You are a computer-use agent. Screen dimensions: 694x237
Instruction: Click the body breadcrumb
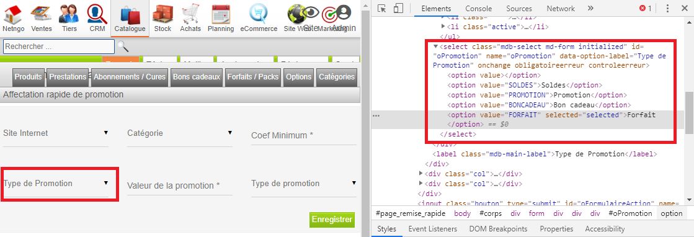[x=463, y=213]
